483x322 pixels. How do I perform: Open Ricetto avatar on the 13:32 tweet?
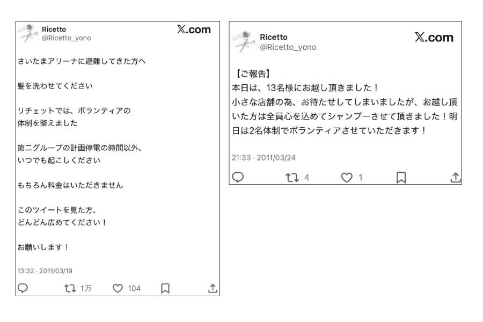(26, 33)
